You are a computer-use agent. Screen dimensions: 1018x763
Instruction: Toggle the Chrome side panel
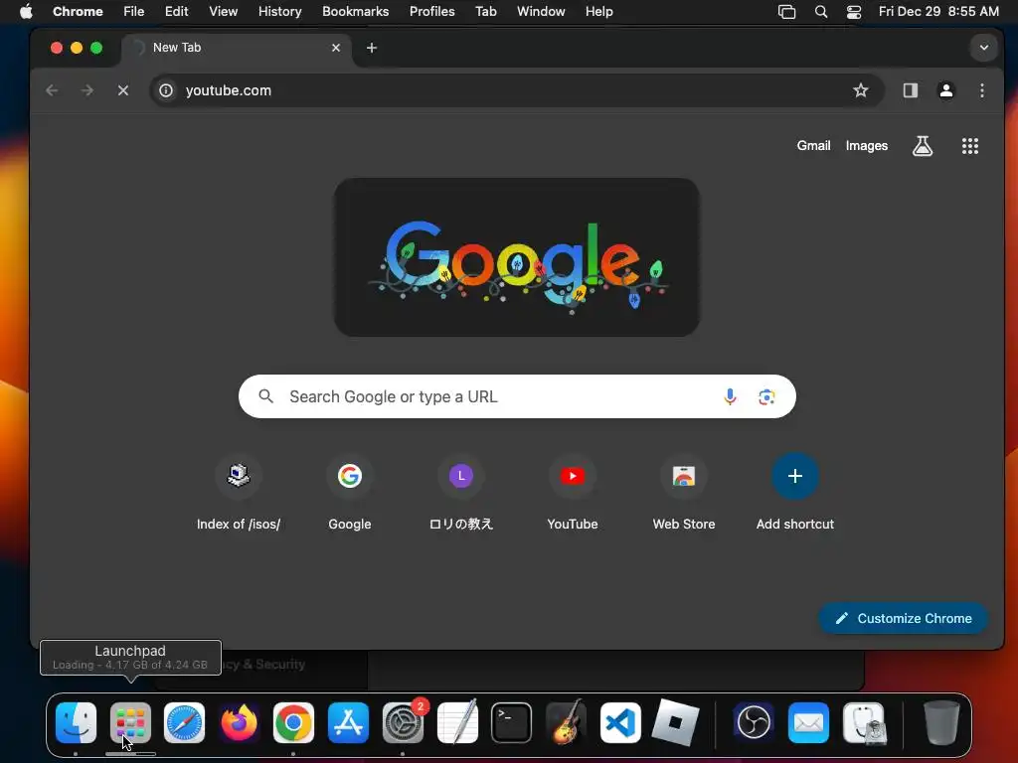click(911, 90)
